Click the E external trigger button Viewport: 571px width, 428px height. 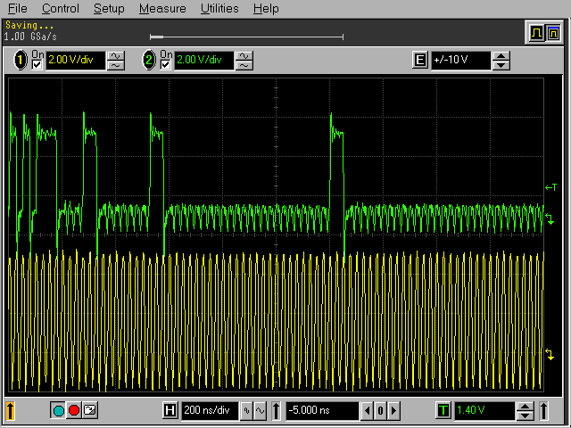coord(420,60)
